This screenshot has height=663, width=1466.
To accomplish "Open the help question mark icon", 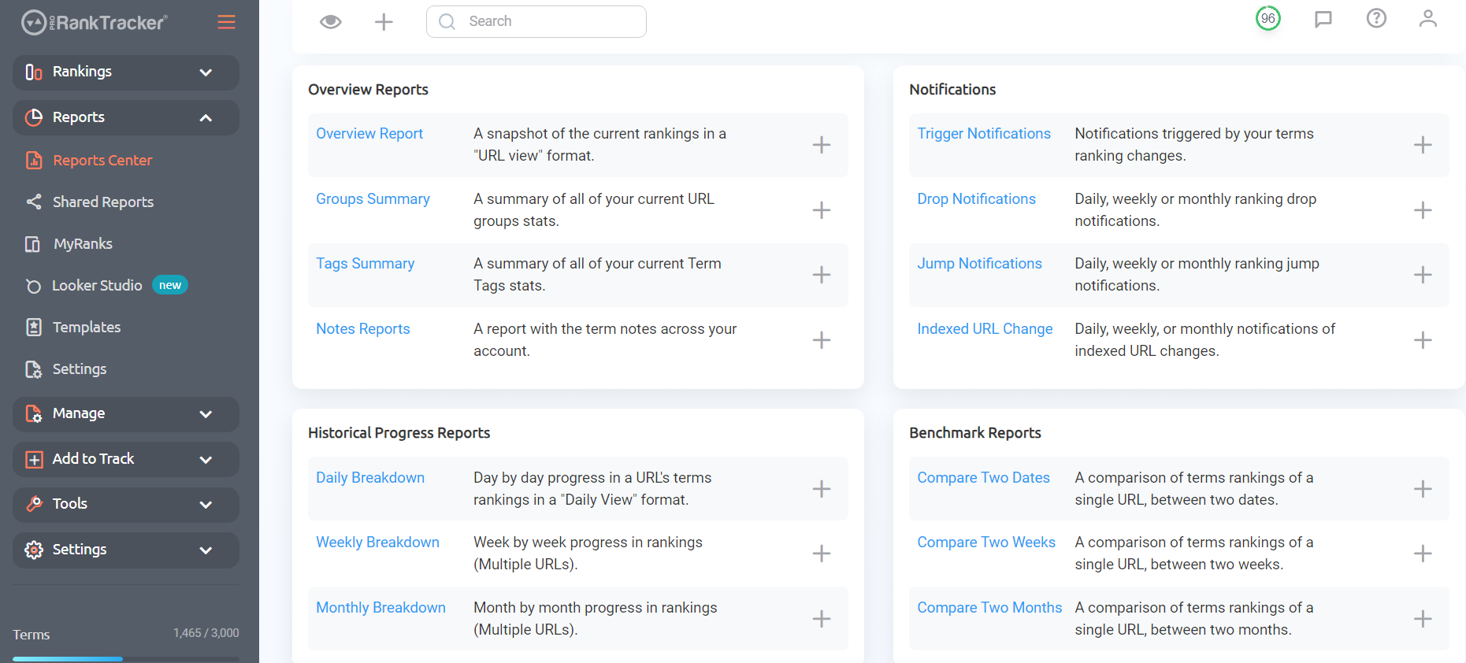I will 1376,18.
